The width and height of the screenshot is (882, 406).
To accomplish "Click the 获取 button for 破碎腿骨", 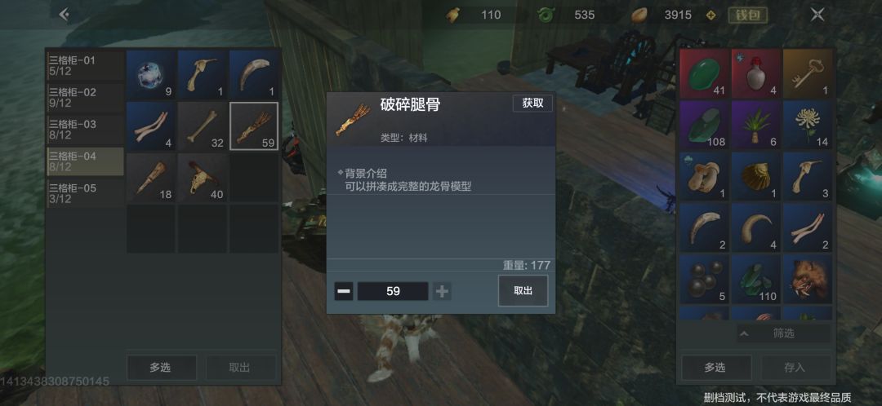I will (x=532, y=104).
